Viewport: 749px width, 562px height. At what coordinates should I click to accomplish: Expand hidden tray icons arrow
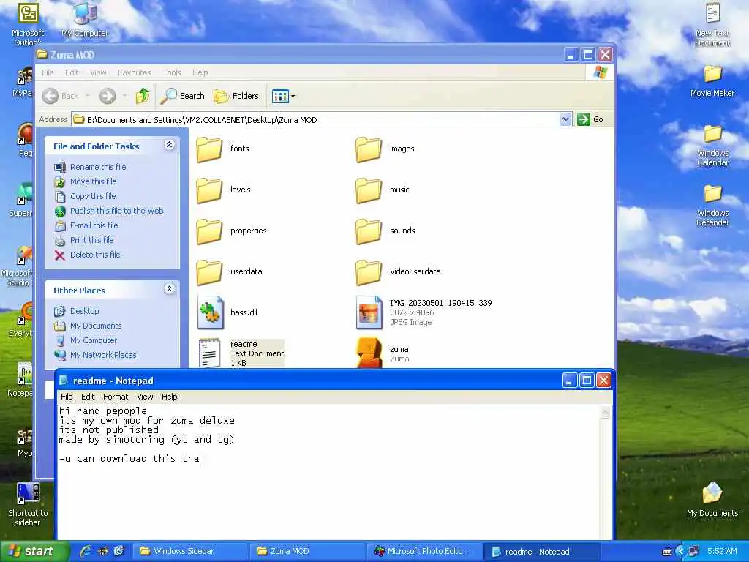point(681,552)
